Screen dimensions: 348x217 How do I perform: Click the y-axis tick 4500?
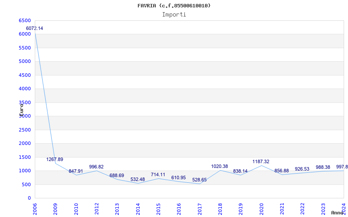coord(25,75)
